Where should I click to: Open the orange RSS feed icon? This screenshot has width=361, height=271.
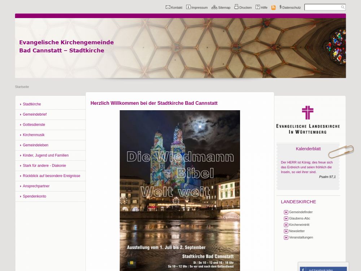(x=273, y=8)
